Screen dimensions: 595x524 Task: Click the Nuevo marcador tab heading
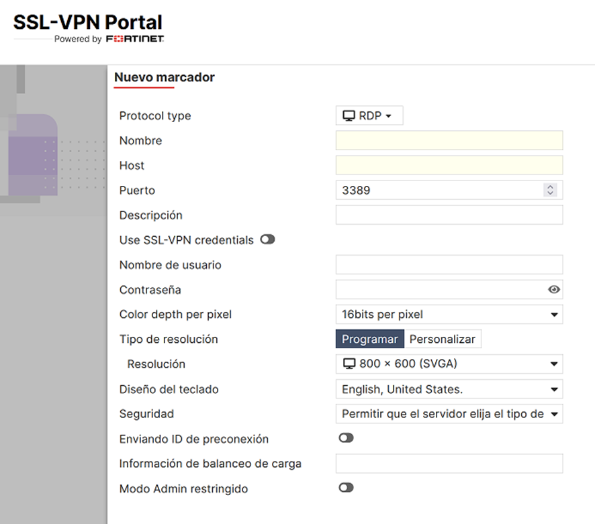[x=165, y=77]
